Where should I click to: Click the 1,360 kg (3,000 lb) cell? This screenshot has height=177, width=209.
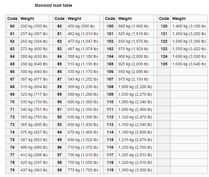click(135, 170)
